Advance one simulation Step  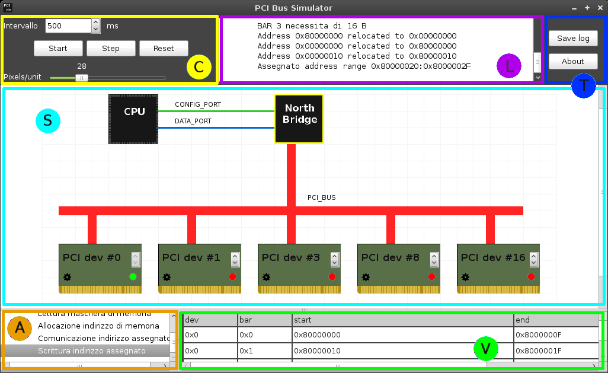(111, 49)
